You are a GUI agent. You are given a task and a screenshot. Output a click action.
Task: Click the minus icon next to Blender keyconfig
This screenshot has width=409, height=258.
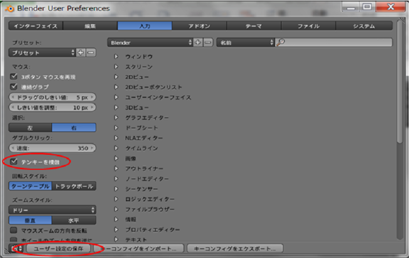[208, 42]
